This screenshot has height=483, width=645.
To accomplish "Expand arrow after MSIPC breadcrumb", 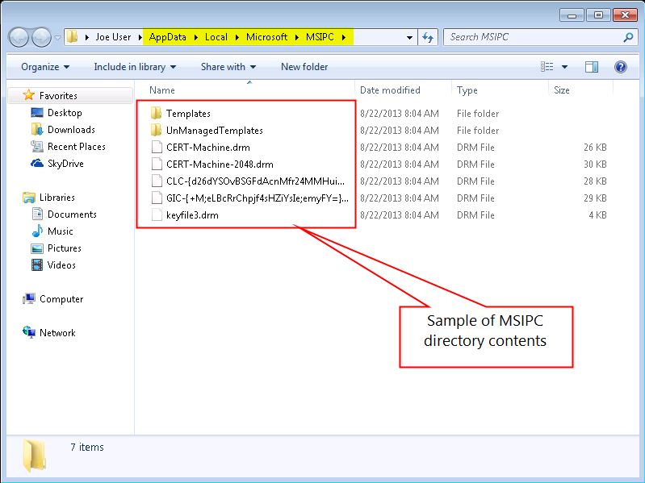I will click(344, 37).
